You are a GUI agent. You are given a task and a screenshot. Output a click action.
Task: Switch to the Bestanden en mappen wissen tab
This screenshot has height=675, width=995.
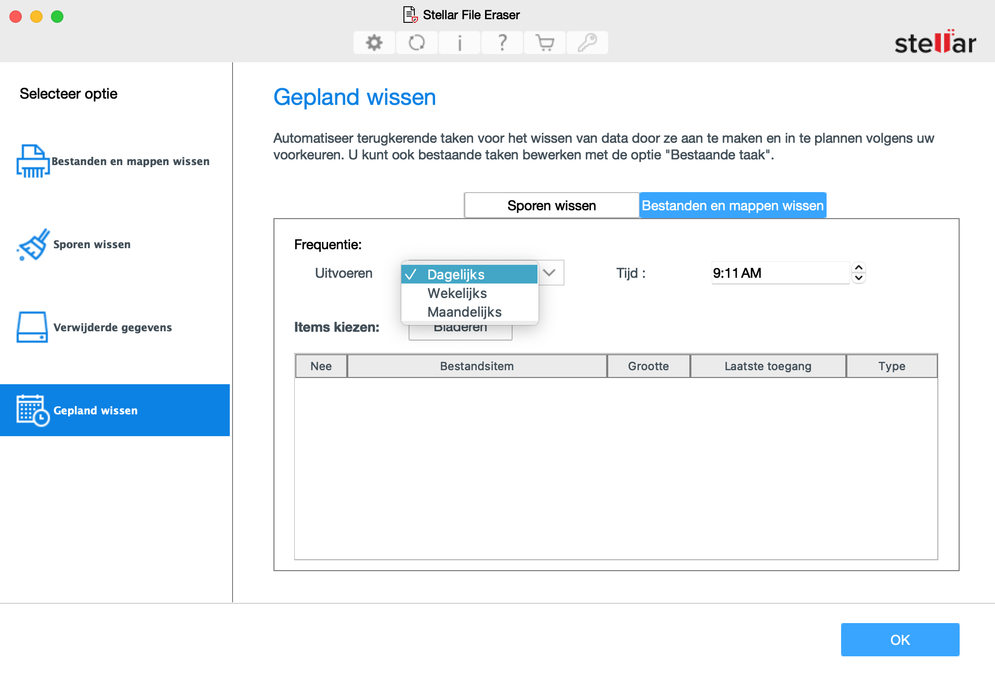coord(732,206)
